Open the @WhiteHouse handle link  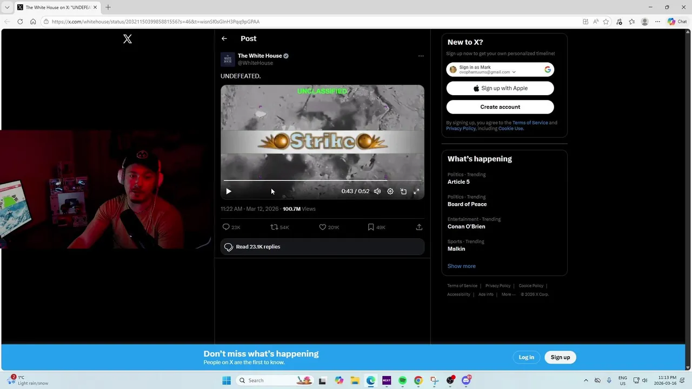tap(255, 63)
